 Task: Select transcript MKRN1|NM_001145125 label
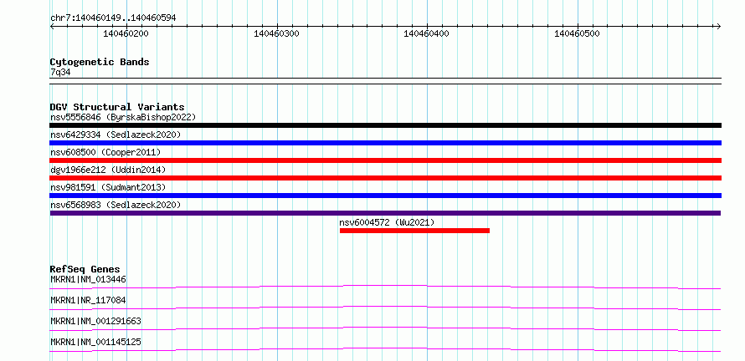[95, 342]
